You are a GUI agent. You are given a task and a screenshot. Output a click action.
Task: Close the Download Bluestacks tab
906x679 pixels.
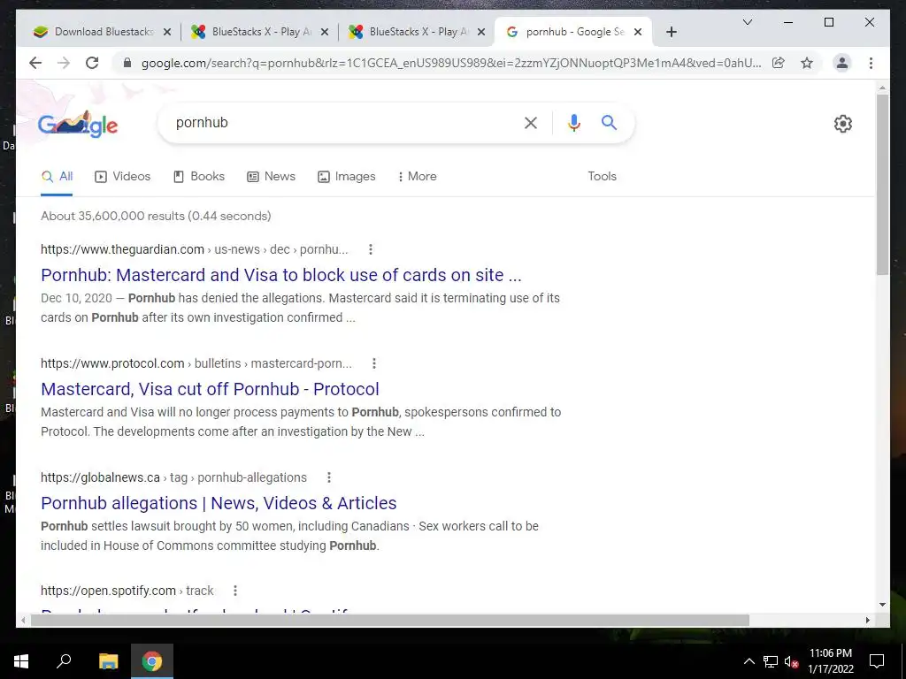tap(167, 32)
